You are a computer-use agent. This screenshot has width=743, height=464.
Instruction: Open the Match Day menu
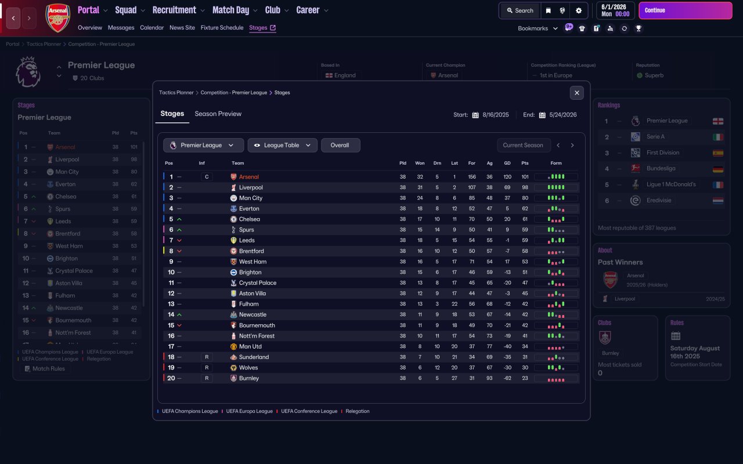tap(235, 10)
